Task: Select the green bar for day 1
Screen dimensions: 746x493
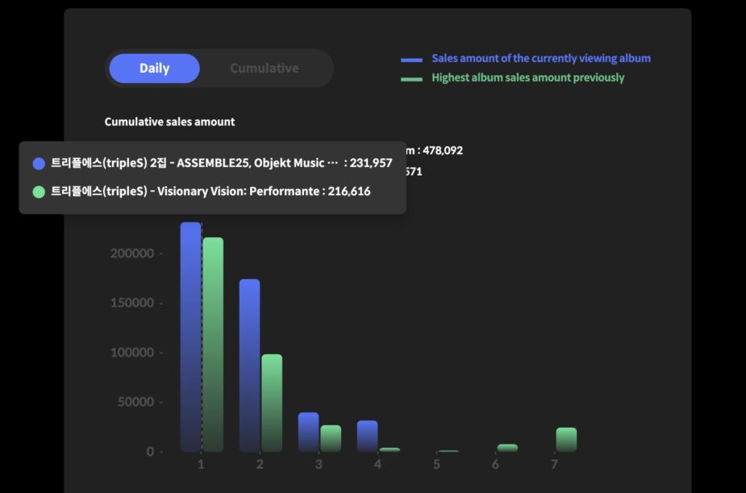Action: (213, 347)
